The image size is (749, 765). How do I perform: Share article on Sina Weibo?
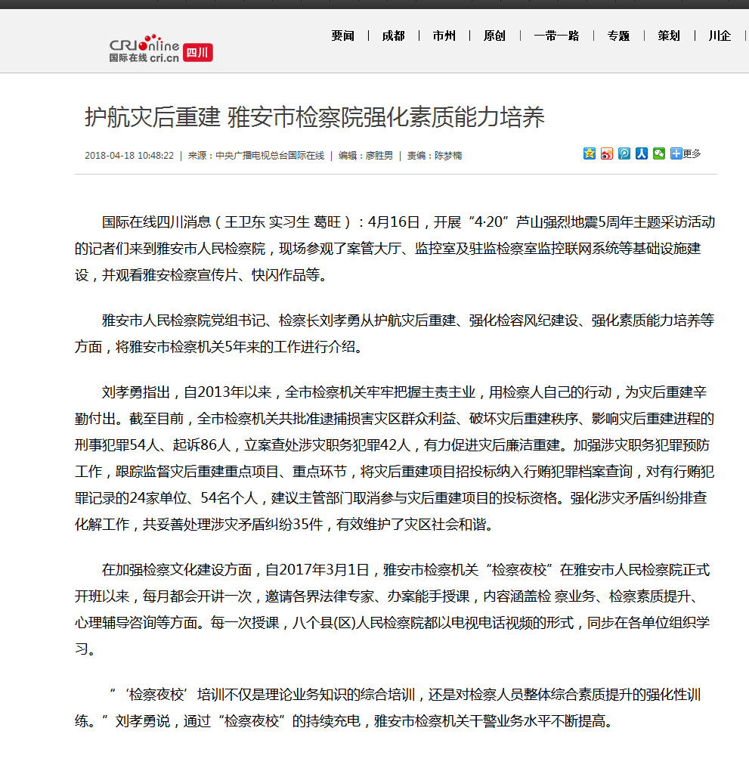pos(606,153)
